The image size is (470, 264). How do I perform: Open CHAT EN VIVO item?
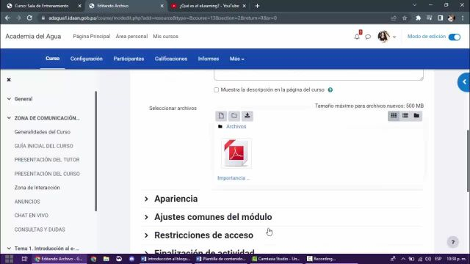coord(31,216)
